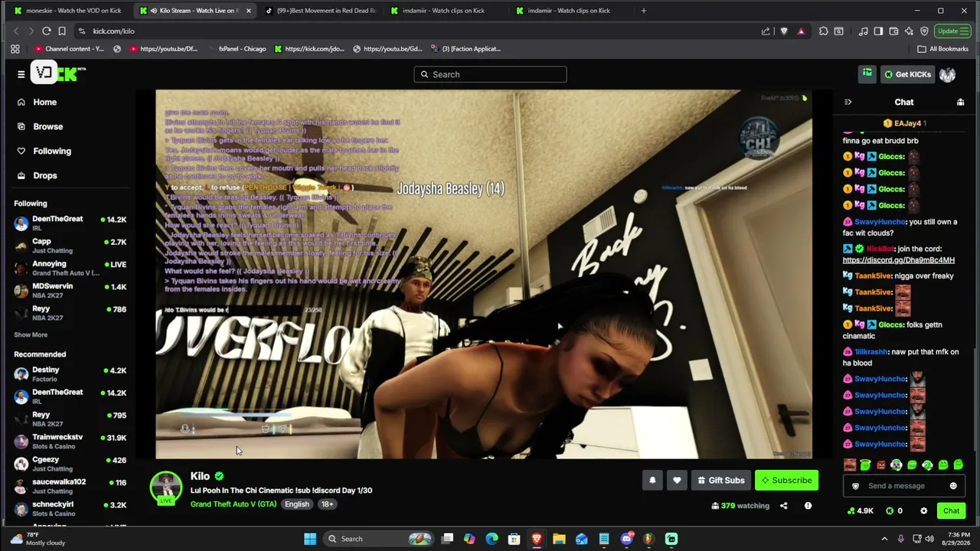This screenshot has width=980, height=551.
Task: Click the green KICKs shop icon
Action: coord(867,73)
